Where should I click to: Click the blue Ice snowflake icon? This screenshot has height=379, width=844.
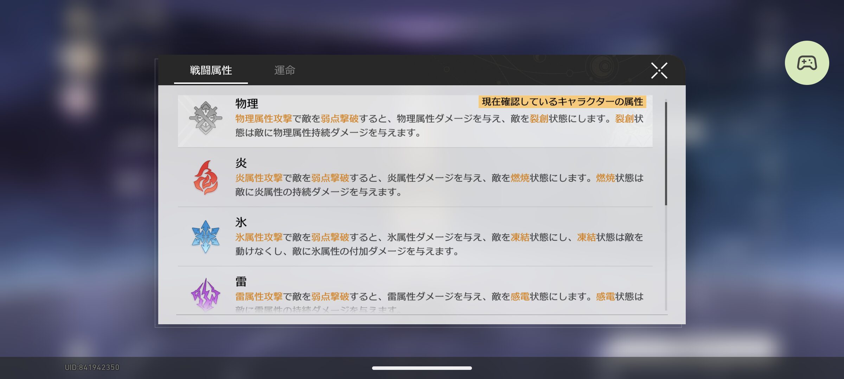pos(206,237)
